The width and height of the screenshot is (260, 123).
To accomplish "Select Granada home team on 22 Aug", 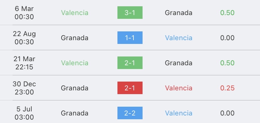I will click(75, 38).
